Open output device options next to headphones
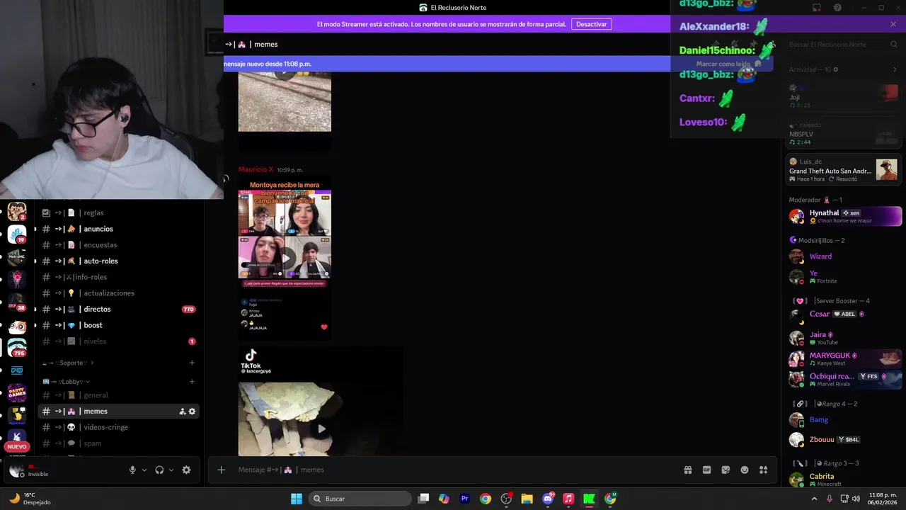The image size is (906, 510). [x=171, y=470]
